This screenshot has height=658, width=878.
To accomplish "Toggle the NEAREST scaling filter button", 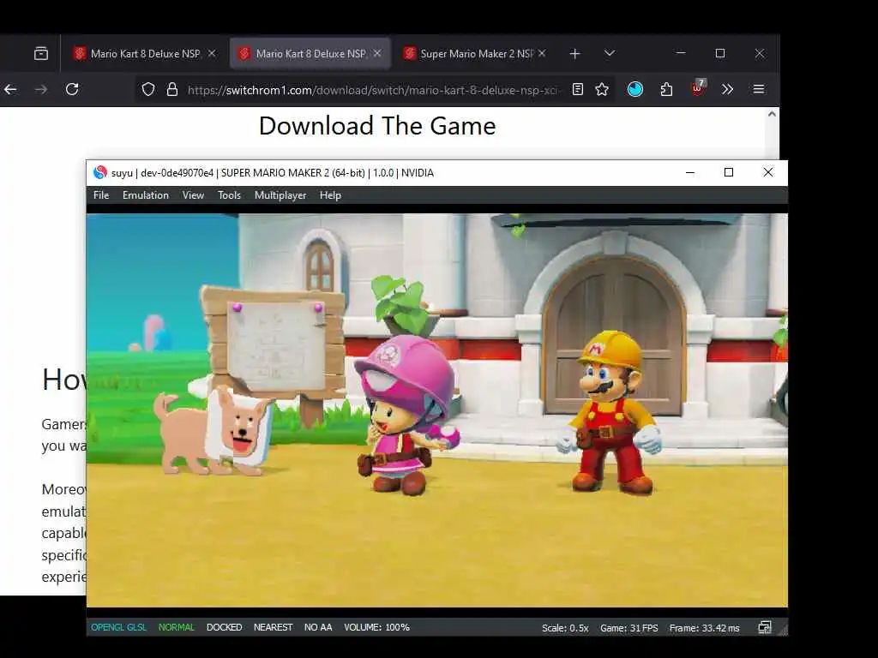I will 274,627.
